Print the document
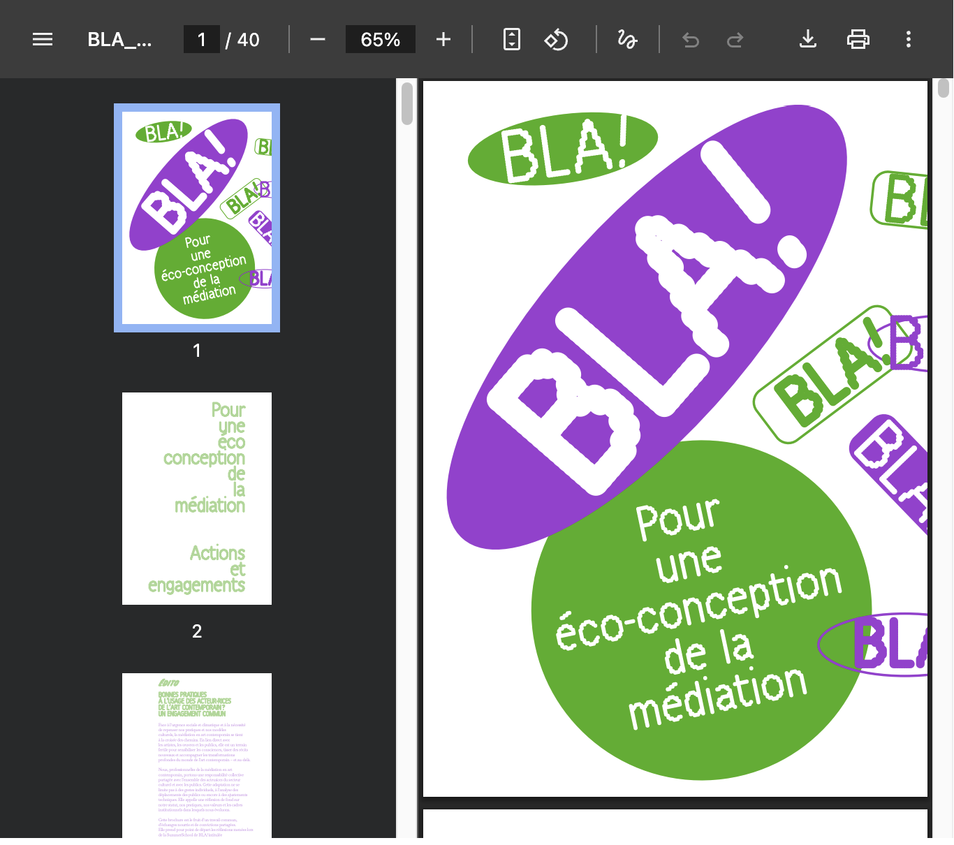This screenshot has width=954, height=845. (x=858, y=39)
